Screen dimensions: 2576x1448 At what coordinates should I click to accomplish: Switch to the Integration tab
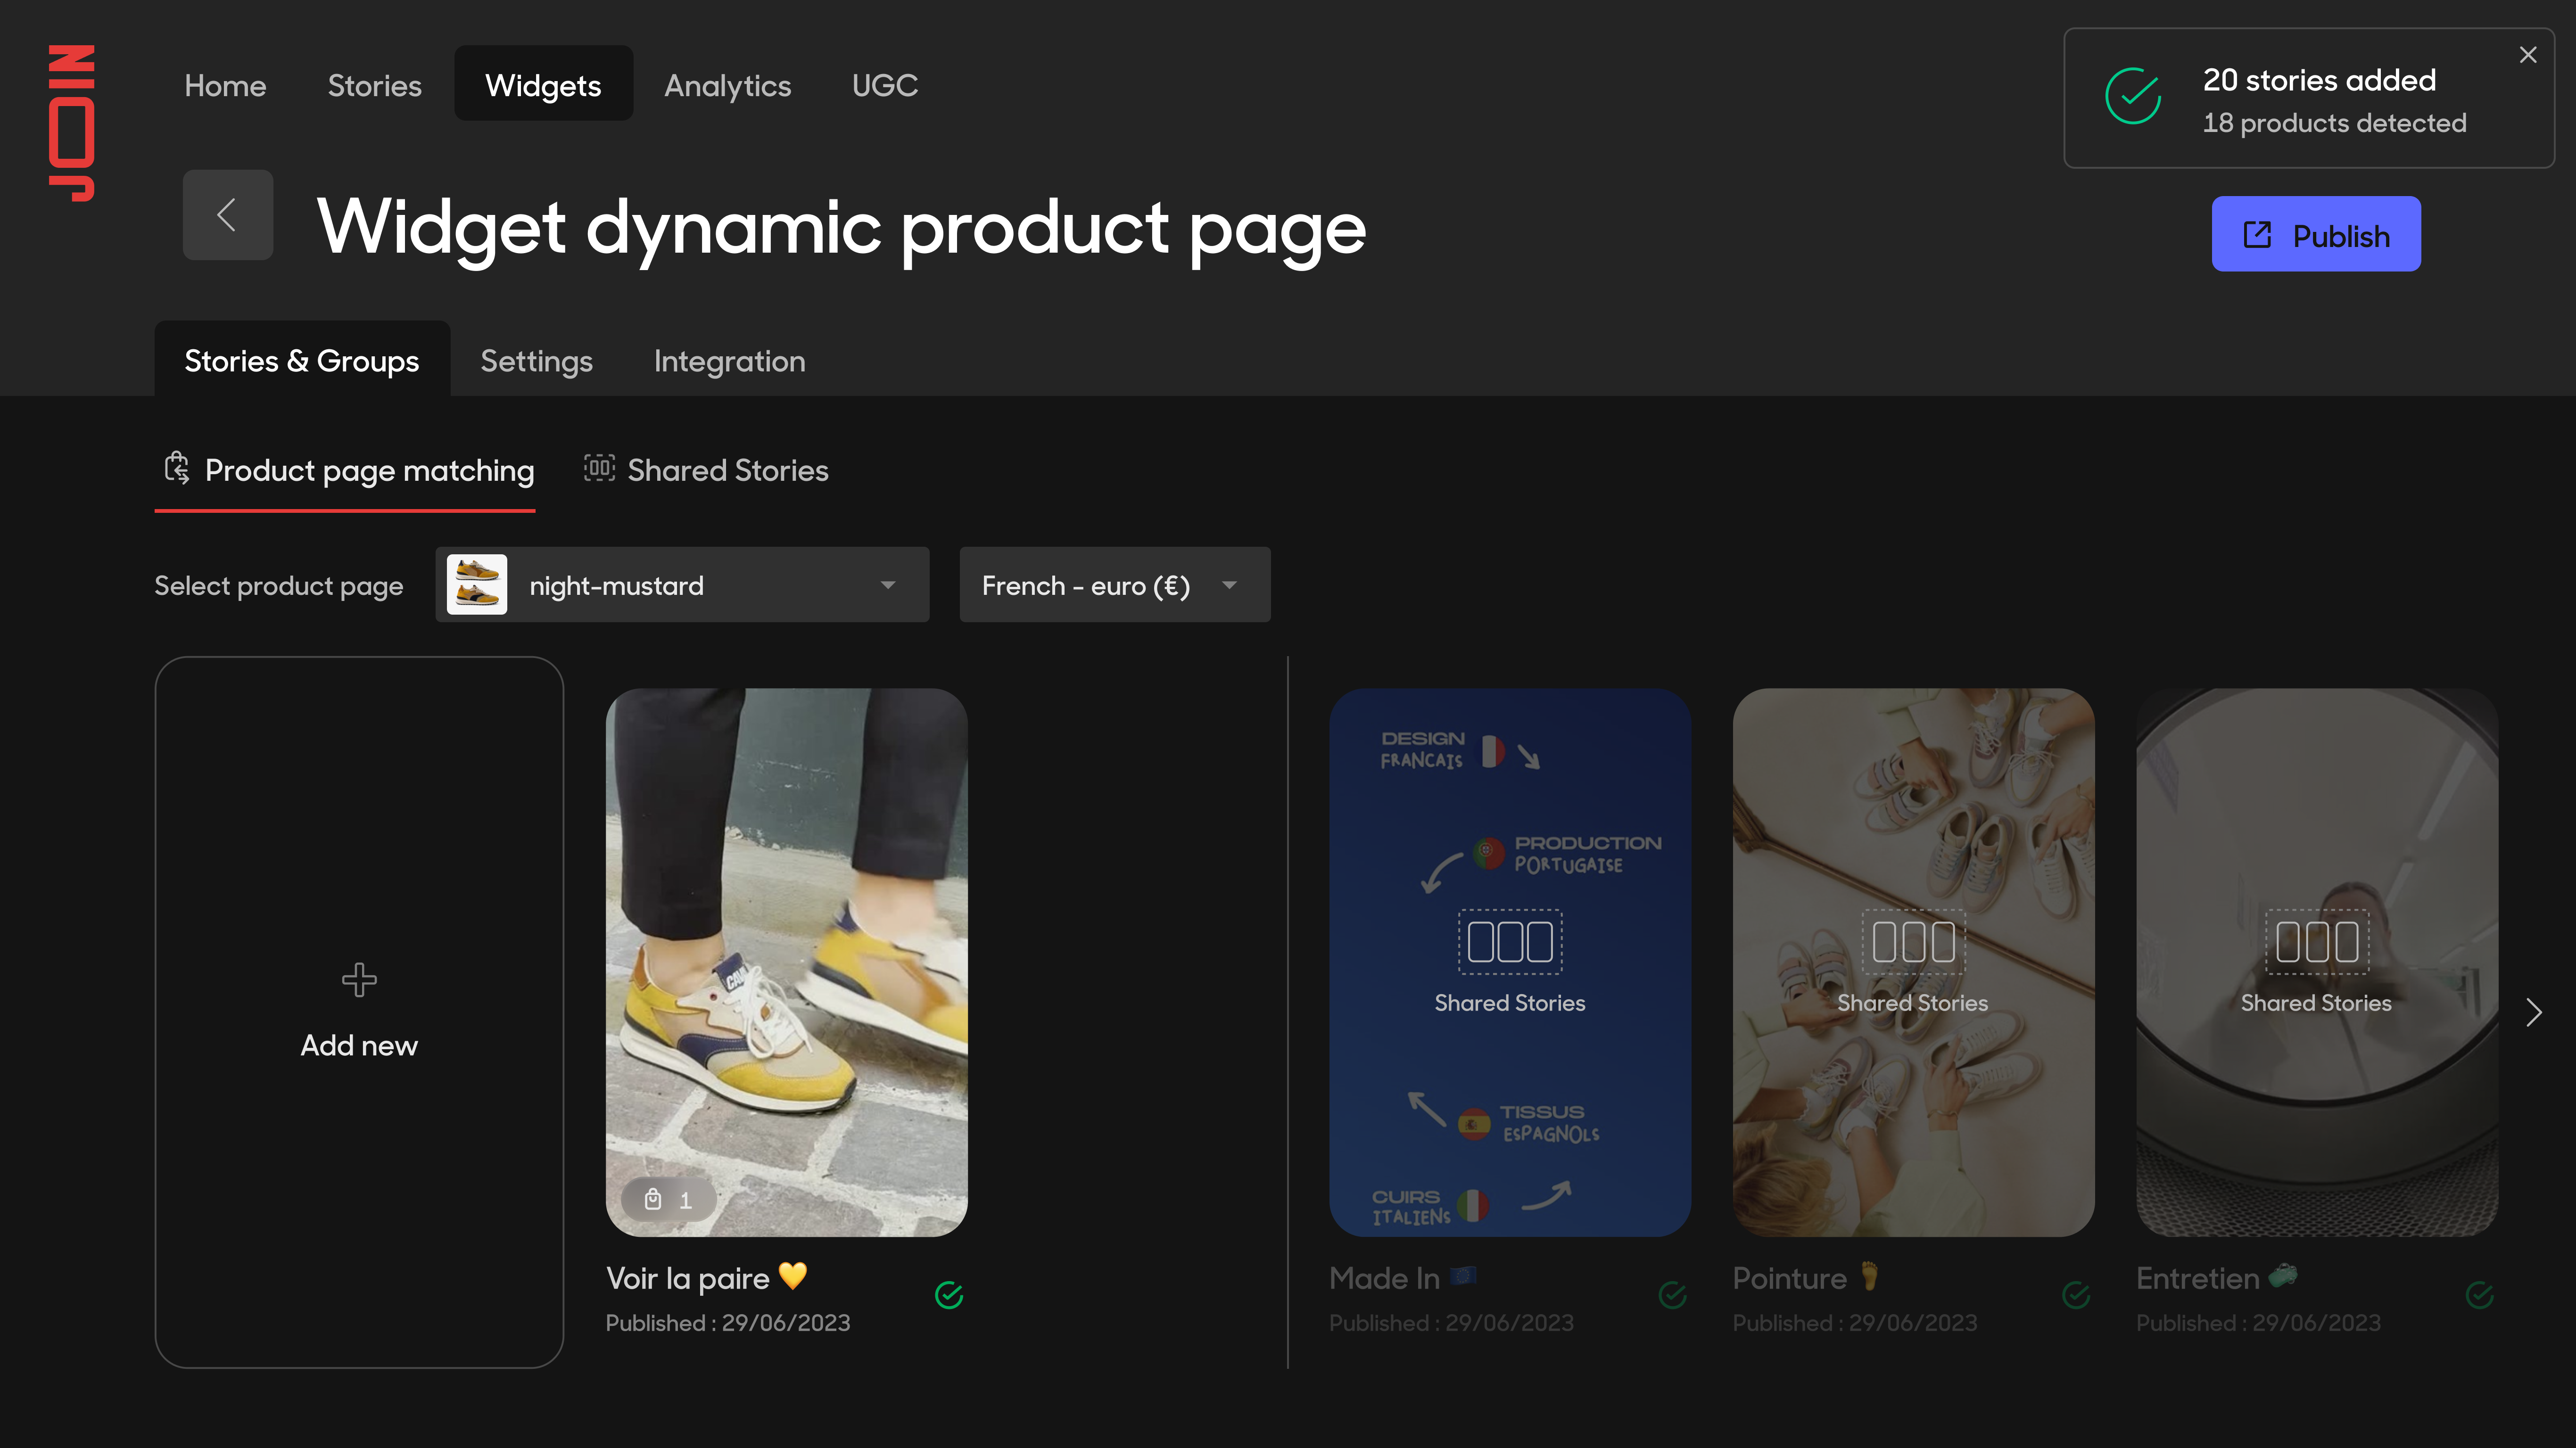pyautogui.click(x=730, y=361)
